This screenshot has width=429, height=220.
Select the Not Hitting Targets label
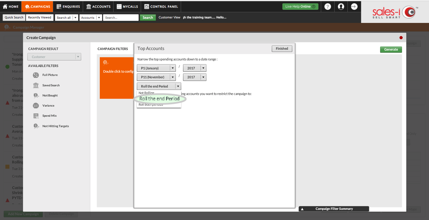click(x=56, y=126)
